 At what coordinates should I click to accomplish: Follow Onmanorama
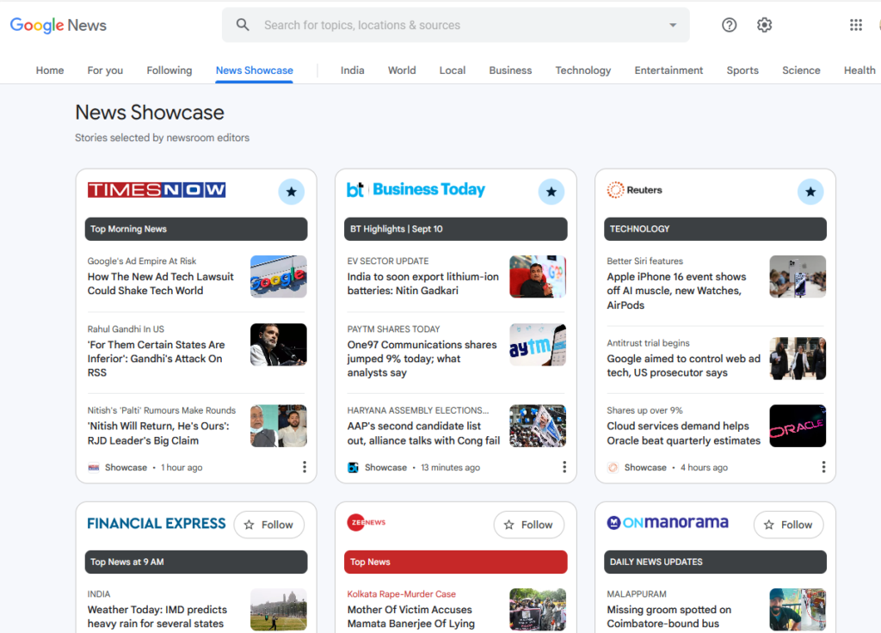point(788,525)
